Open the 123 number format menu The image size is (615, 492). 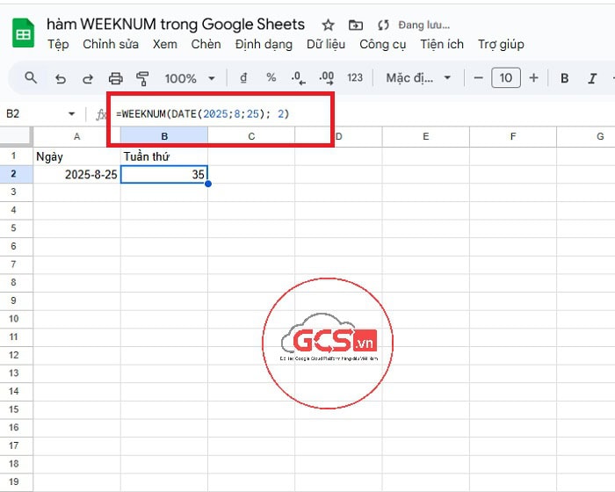pos(355,78)
